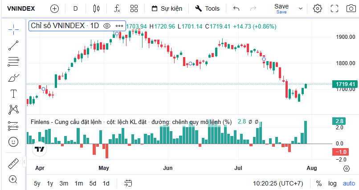Click the Apr label on time axis
This screenshot has width=359, height=190.
40,168
